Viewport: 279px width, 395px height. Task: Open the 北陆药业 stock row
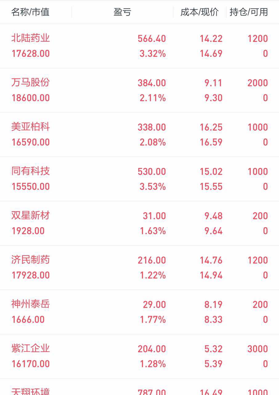(139, 46)
